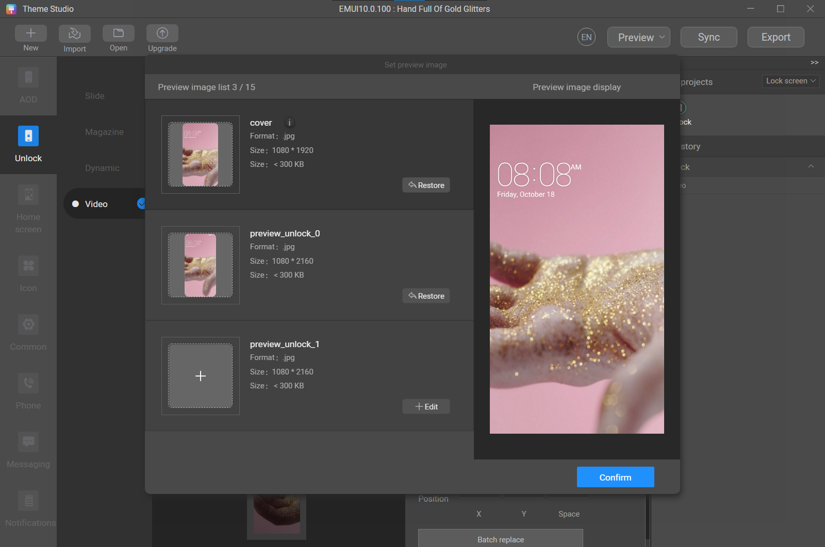Collapse the section with the chevron arrow
Image resolution: width=825 pixels, height=547 pixels.
(x=811, y=166)
